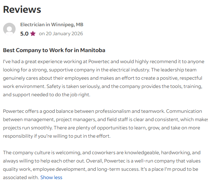Click the review date 20 January 2026
Screen dimensions: 208x187
click(61, 34)
